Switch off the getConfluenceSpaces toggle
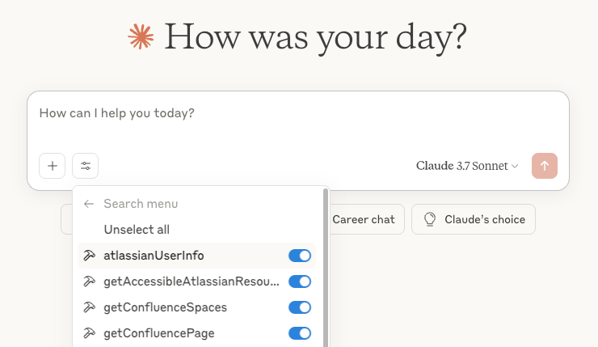This screenshot has width=598, height=347. tap(300, 307)
